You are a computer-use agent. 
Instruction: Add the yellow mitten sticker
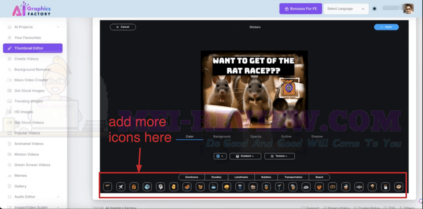(174, 187)
